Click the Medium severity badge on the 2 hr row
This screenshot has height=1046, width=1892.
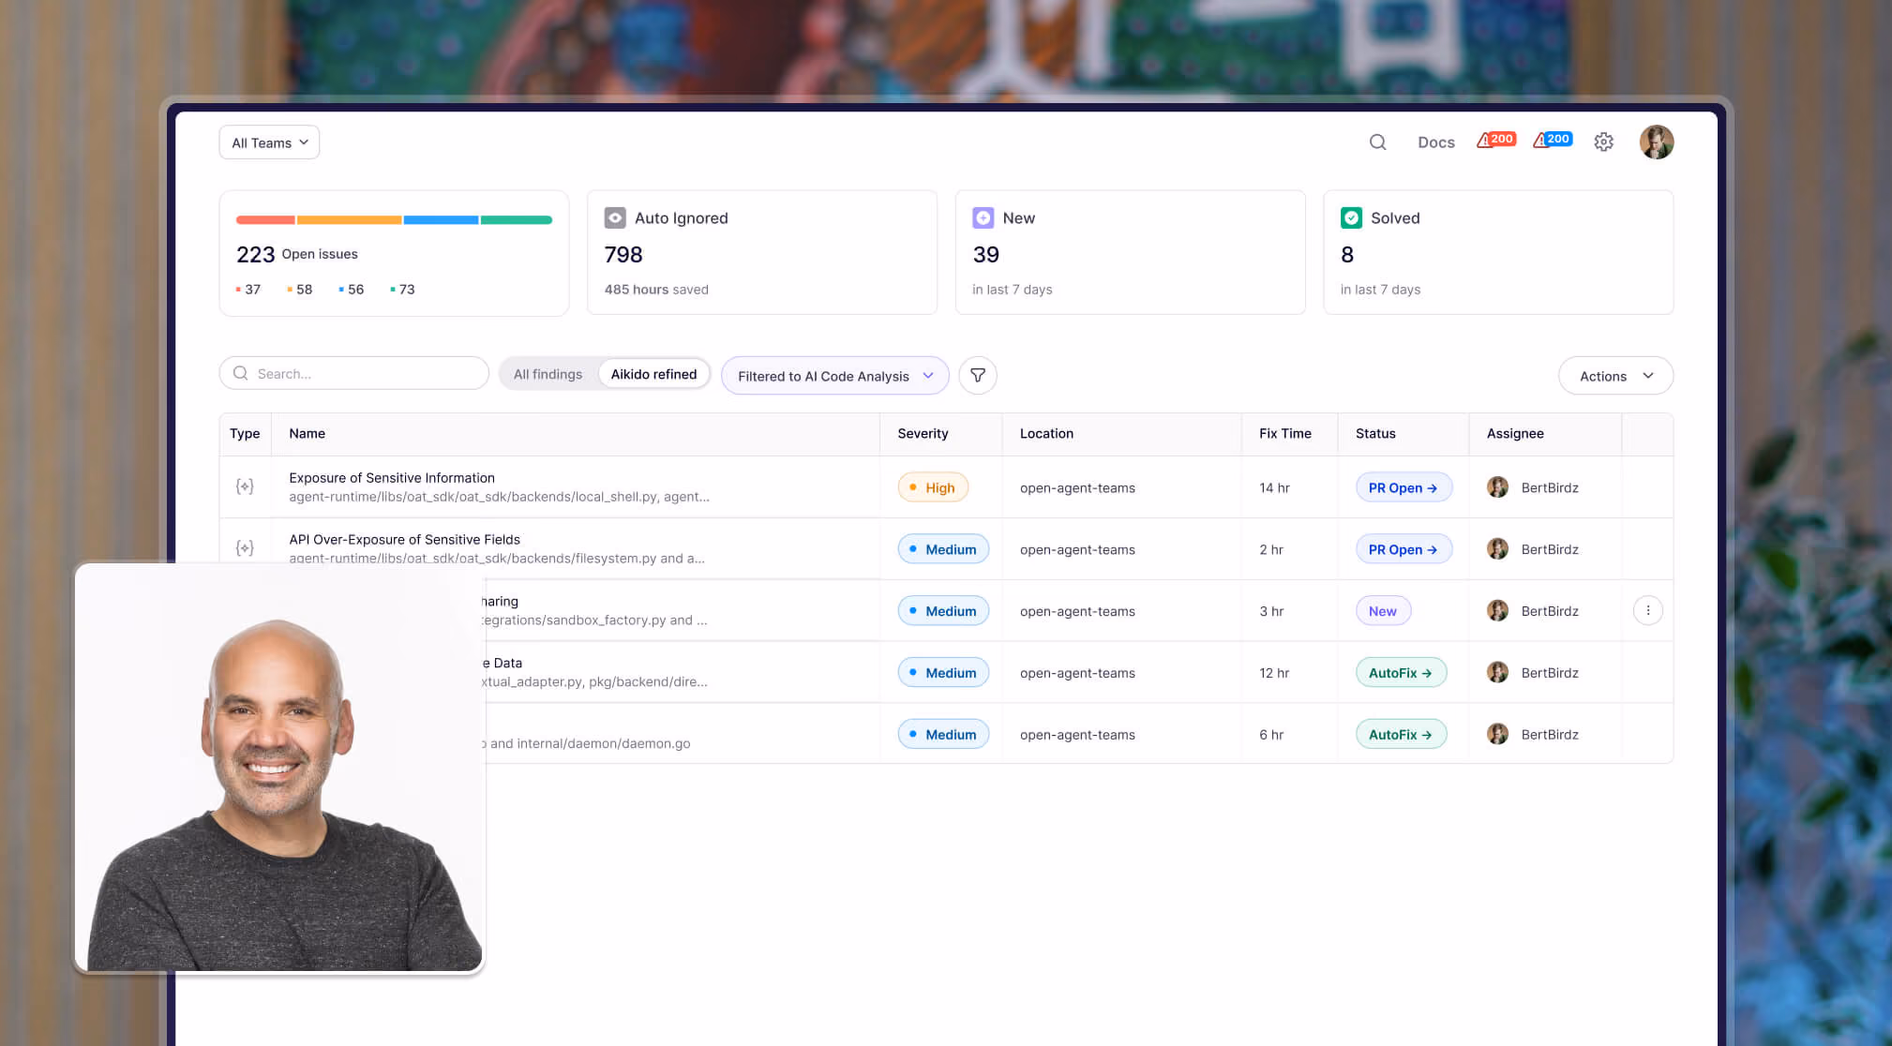(x=943, y=549)
